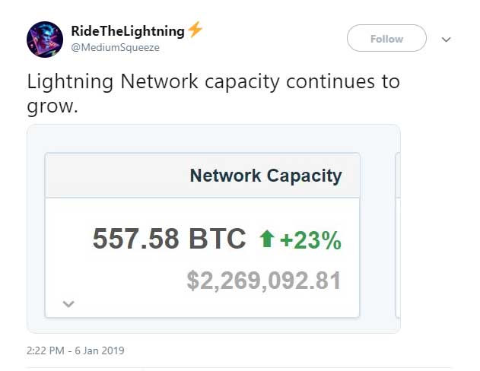The image size is (480, 371).
Task: Click the partially visible card at right edge
Action: [x=397, y=234]
